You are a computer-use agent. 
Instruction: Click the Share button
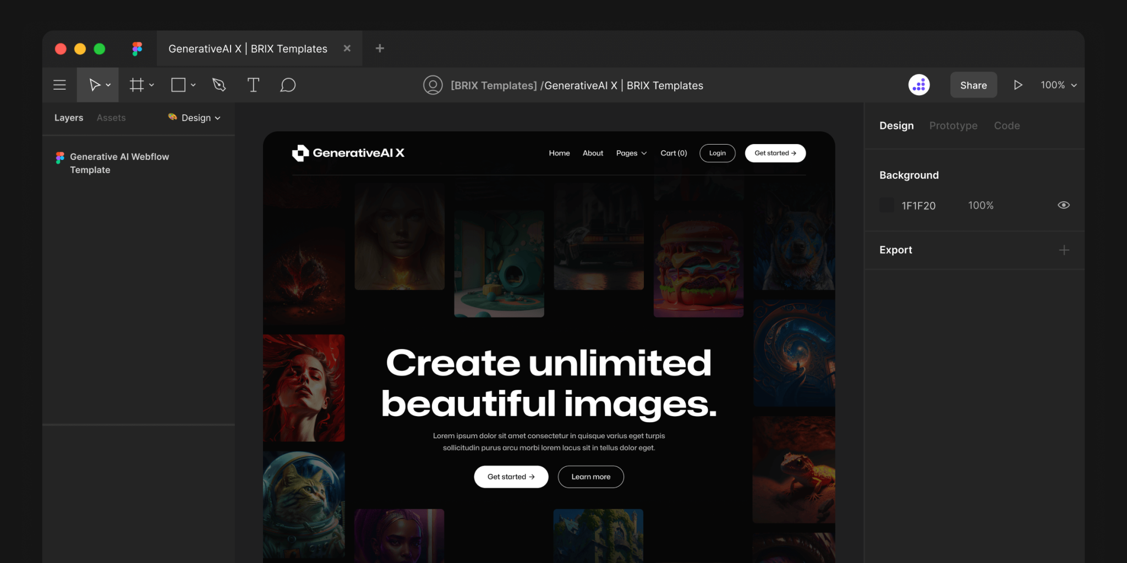click(x=973, y=85)
